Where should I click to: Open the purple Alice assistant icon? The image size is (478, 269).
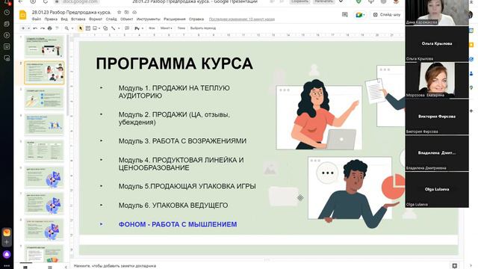pyautogui.click(x=7, y=254)
